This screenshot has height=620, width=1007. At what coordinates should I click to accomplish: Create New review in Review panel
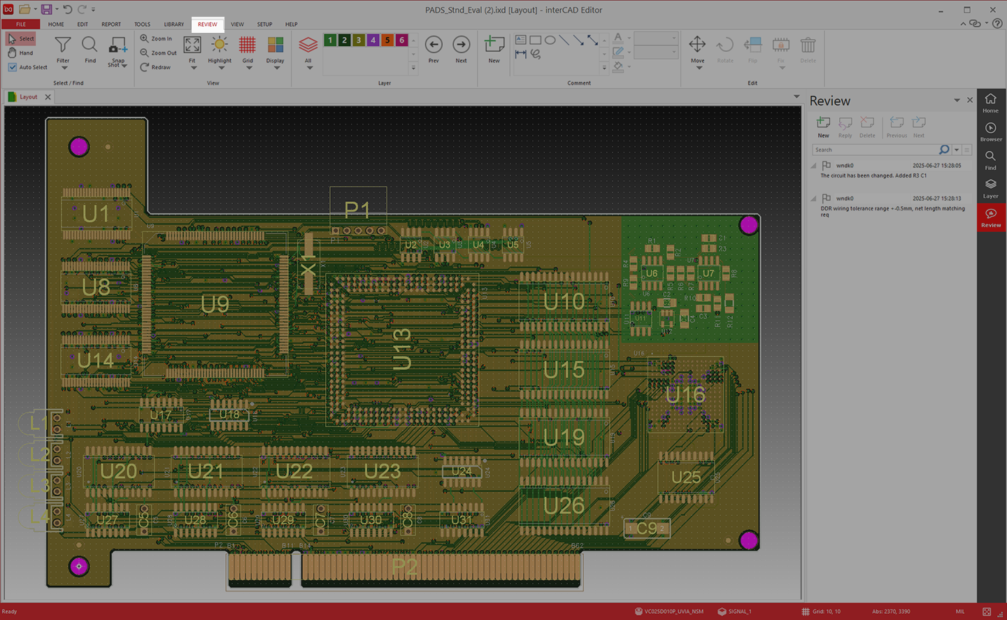coord(824,127)
